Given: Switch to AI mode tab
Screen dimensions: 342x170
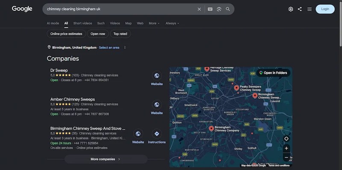Looking at the screenshot, I should click(x=53, y=23).
